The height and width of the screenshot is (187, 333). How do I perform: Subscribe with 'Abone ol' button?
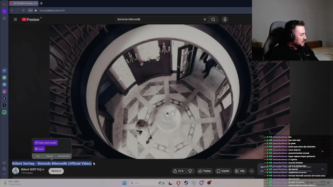tap(56, 171)
